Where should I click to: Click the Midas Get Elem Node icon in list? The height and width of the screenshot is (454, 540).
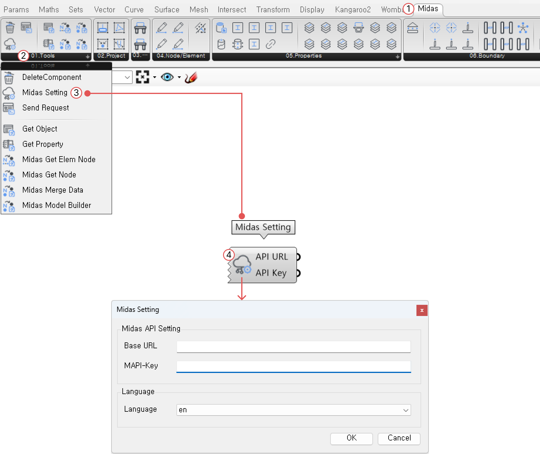pos(9,160)
